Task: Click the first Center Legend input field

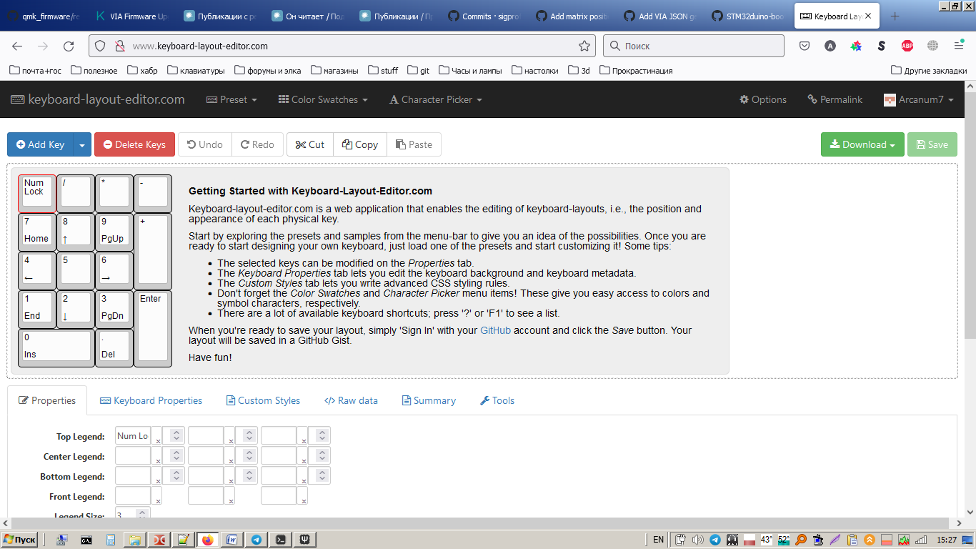Action: 133,456
